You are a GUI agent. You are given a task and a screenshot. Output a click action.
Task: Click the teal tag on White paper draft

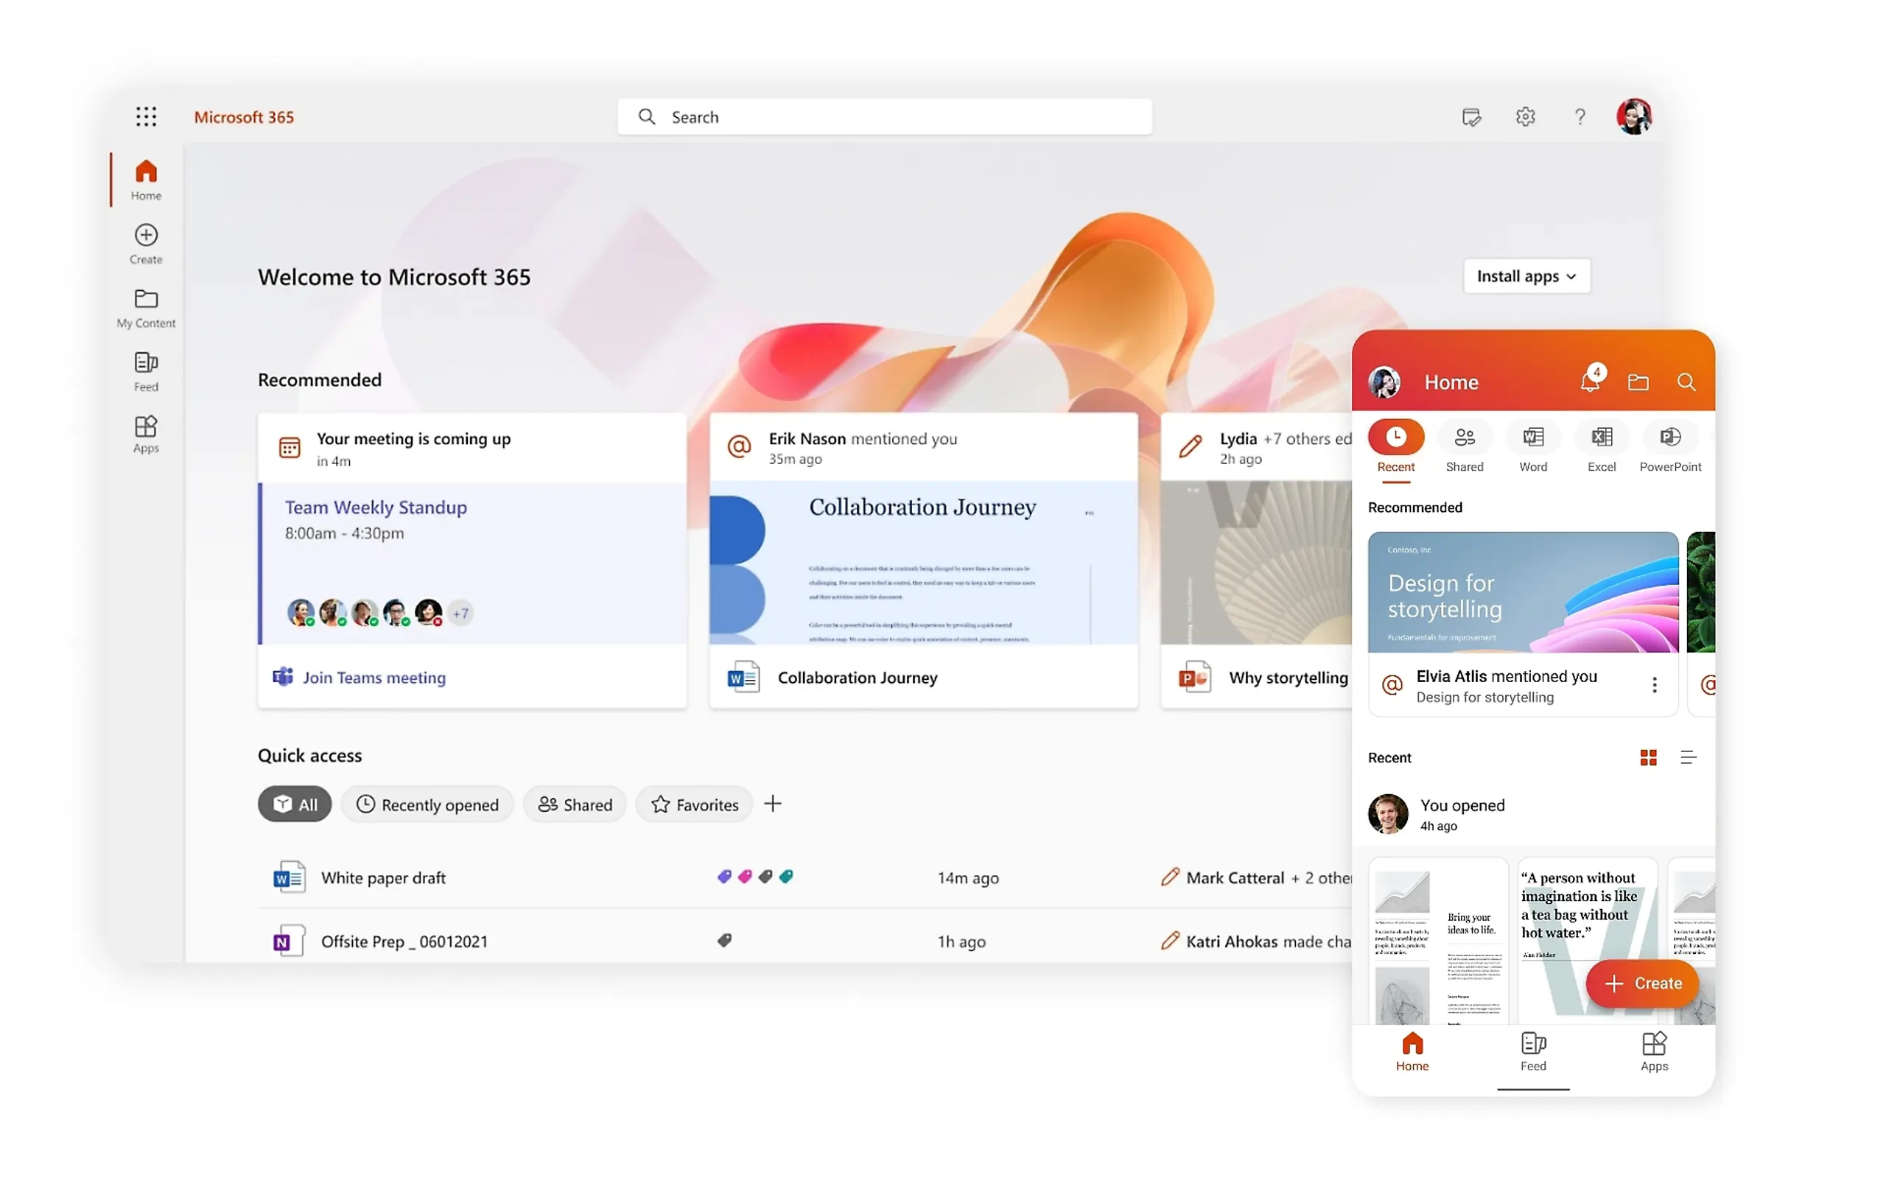click(x=785, y=877)
